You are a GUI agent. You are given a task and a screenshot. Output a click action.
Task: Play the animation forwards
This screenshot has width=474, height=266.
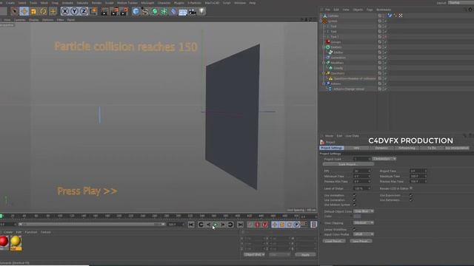(x=216, y=225)
